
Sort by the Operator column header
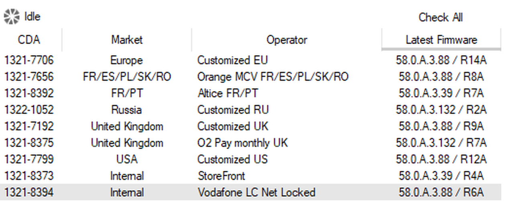pos(286,40)
